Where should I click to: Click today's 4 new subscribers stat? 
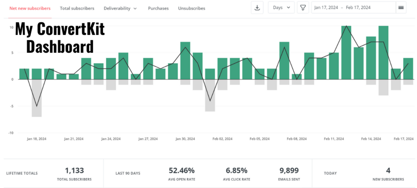click(388, 171)
